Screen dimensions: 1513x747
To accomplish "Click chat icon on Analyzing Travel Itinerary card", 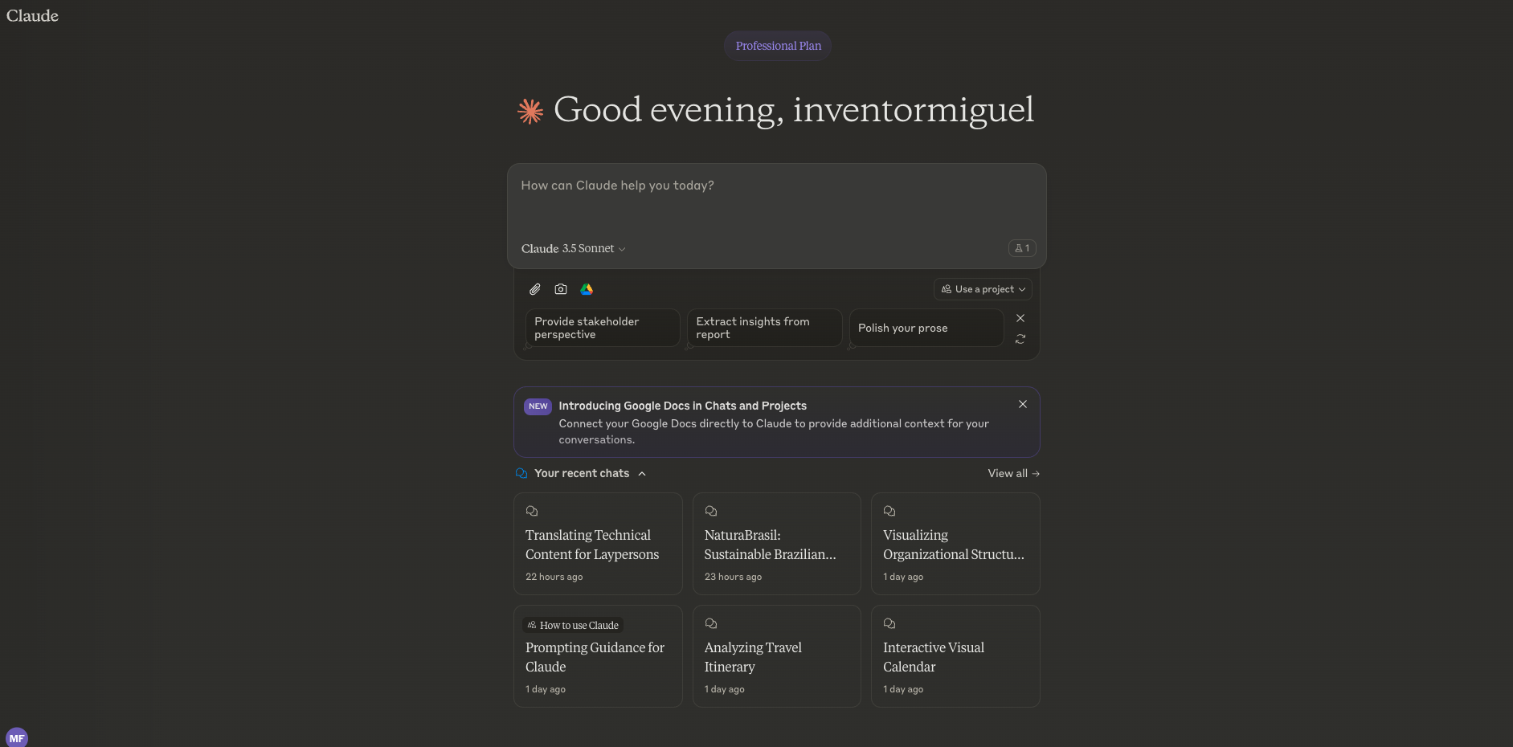I will point(711,623).
